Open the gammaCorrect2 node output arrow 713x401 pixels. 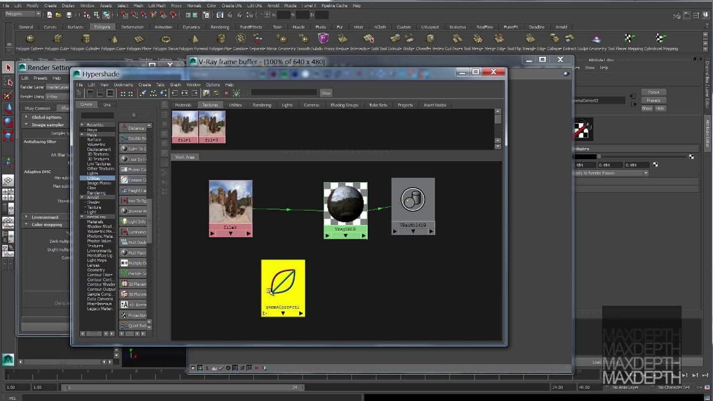301,313
